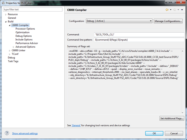187x140 pixels.
Task: Click the back navigation arrow icon
Action: click(167, 10)
